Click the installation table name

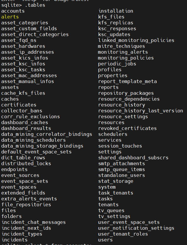point(116,11)
